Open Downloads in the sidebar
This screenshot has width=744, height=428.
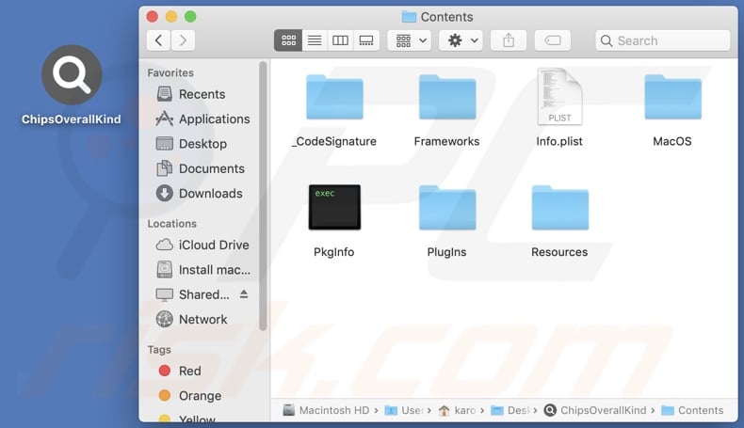(200, 194)
